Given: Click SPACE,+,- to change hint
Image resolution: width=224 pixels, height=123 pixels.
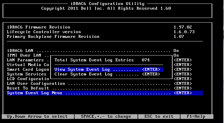Looking at the screenshot, I should click(x=106, y=117).
